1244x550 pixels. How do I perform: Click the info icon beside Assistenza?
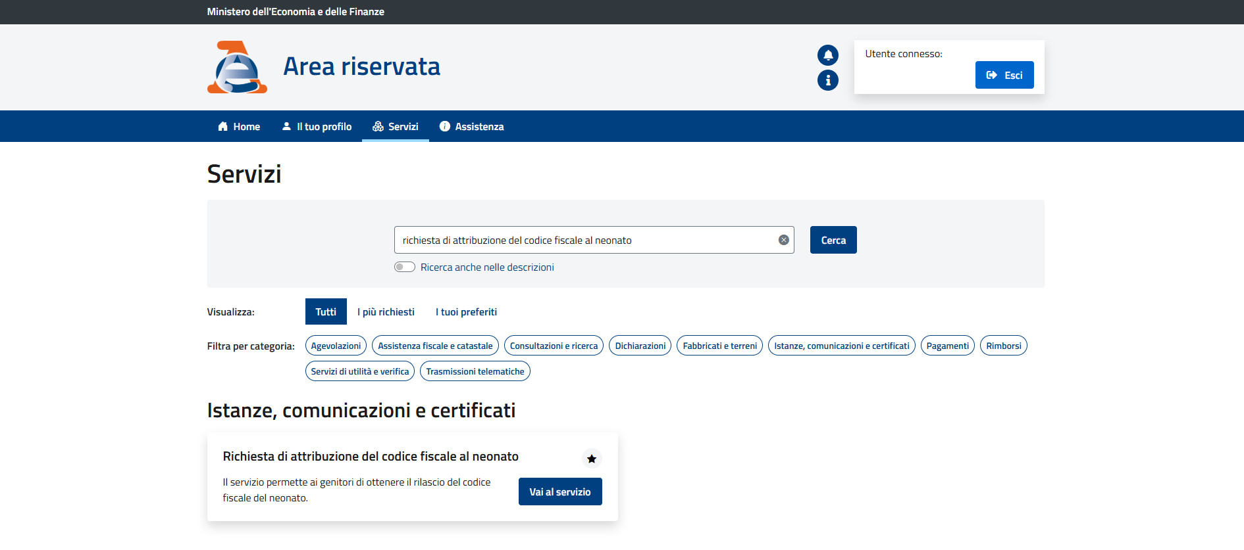pyautogui.click(x=445, y=126)
